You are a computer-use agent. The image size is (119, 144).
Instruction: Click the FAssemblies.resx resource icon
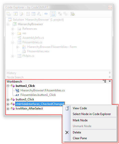(x=24, y=51)
